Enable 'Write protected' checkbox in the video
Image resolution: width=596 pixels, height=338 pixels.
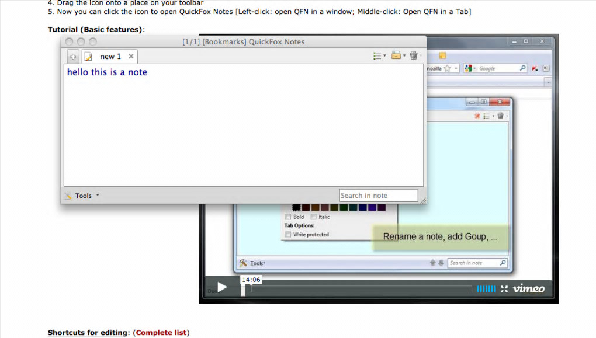click(288, 235)
